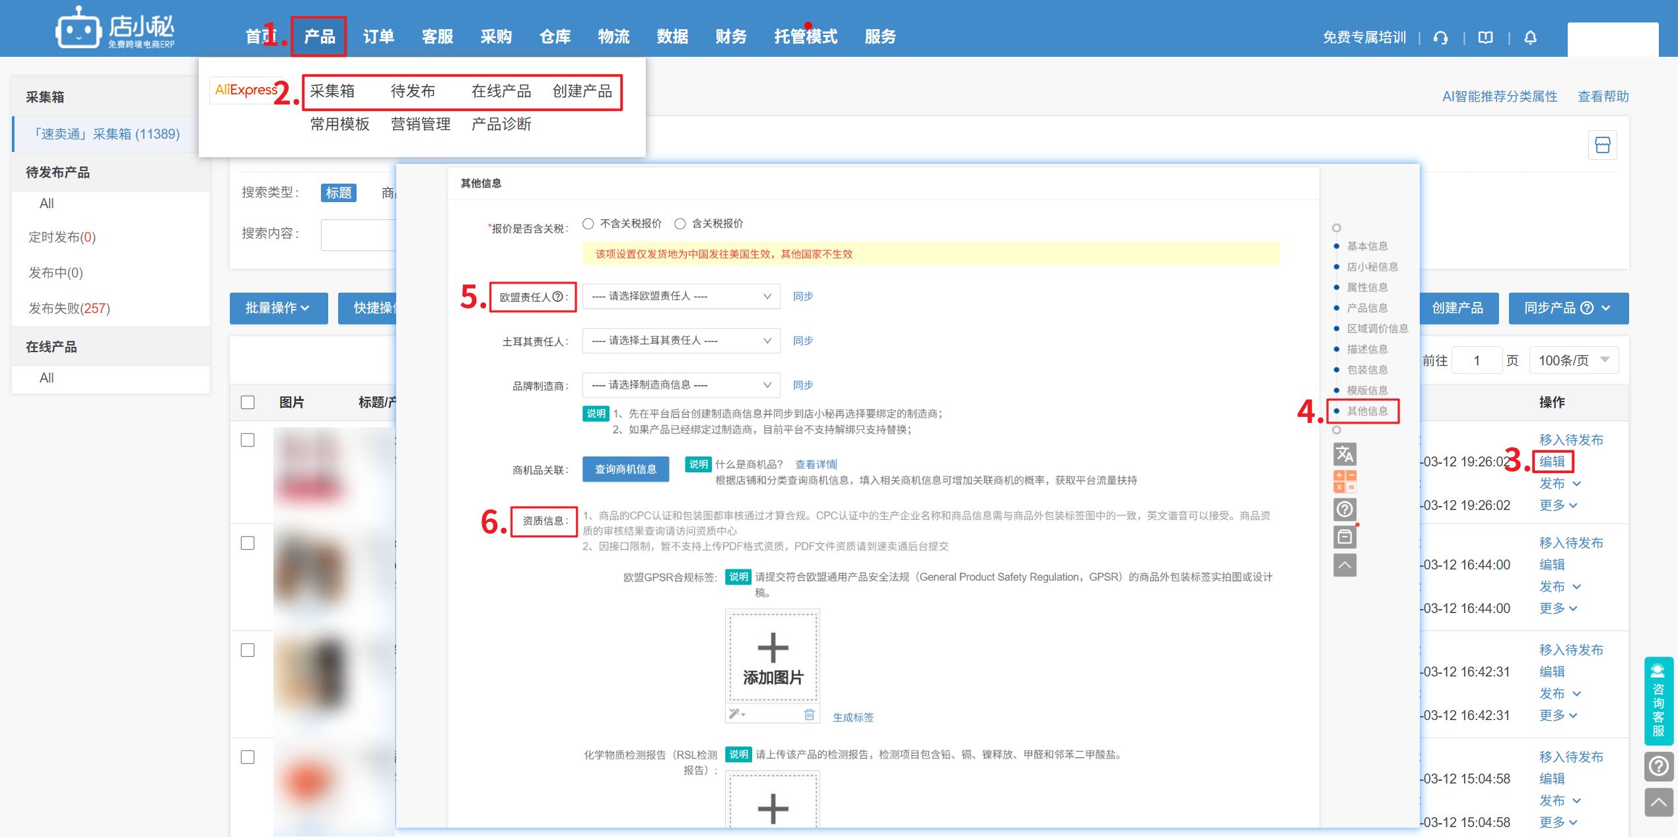This screenshot has width=1678, height=837.
Task: Click the page number input field
Action: click(1477, 361)
